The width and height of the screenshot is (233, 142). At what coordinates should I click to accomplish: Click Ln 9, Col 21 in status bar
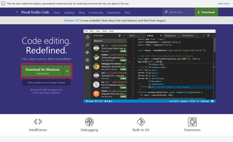click(174, 101)
